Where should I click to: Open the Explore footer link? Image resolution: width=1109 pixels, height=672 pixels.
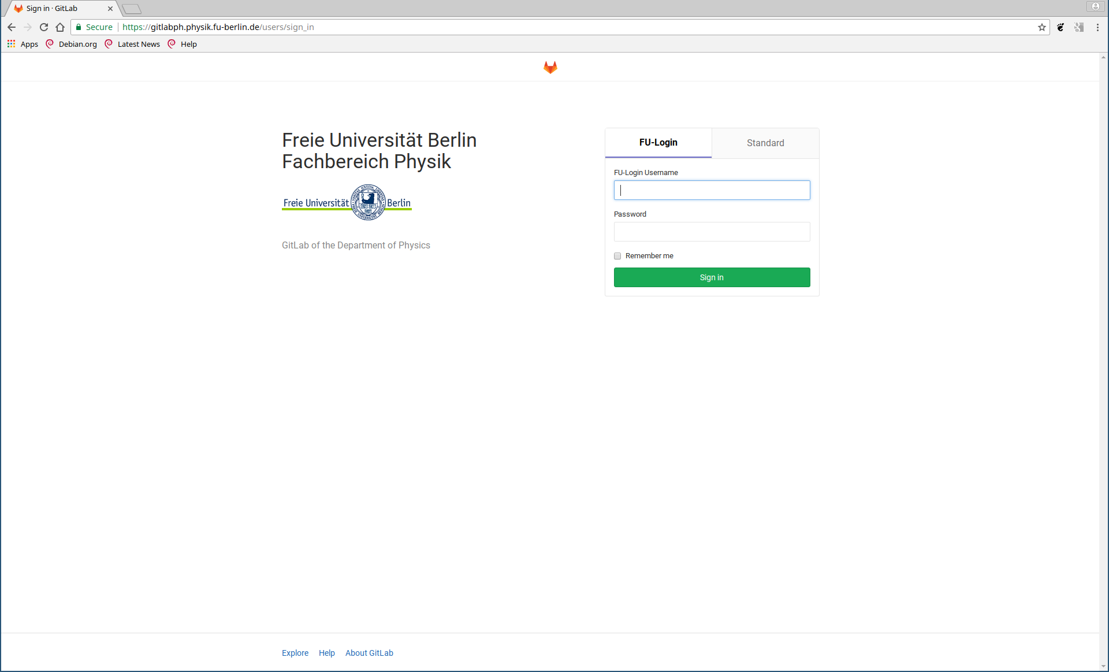(x=295, y=653)
